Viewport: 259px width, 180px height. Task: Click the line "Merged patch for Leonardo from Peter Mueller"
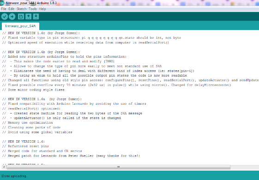pos(71,156)
